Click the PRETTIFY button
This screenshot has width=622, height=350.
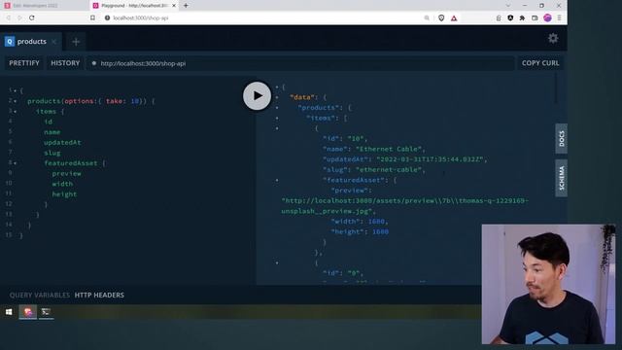[24, 63]
